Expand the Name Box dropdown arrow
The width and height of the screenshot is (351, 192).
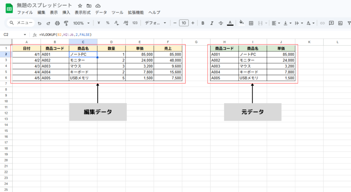(25, 35)
